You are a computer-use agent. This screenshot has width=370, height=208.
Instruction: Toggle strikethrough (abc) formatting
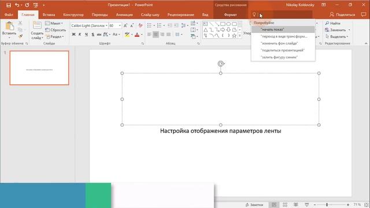99,35
